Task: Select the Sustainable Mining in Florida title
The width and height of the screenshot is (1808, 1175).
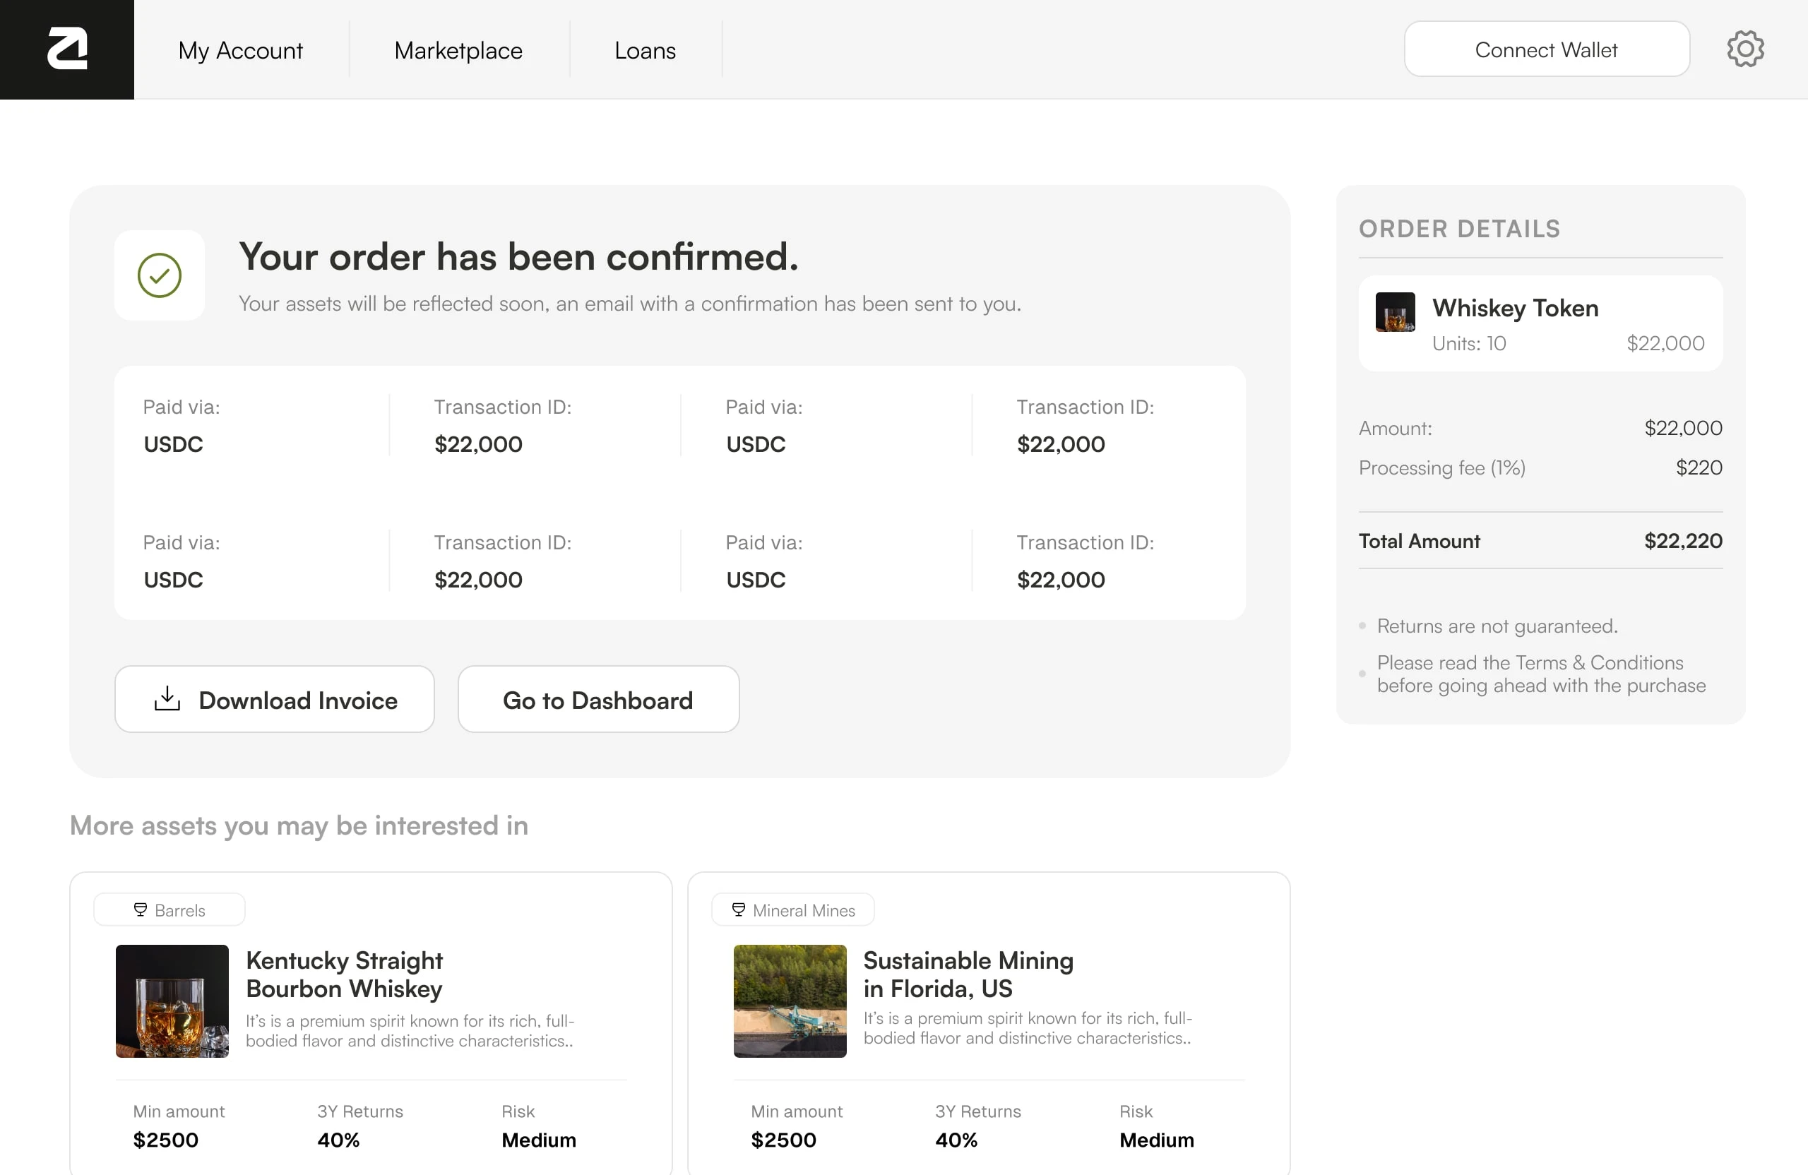Action: (x=968, y=974)
